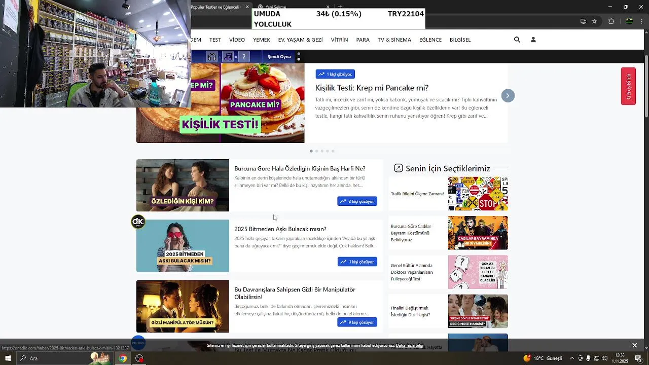Open 'Finalini Değiştirmek İstediğin Dizi' sidebar link
Image resolution: width=649 pixels, height=365 pixels.
(410, 311)
